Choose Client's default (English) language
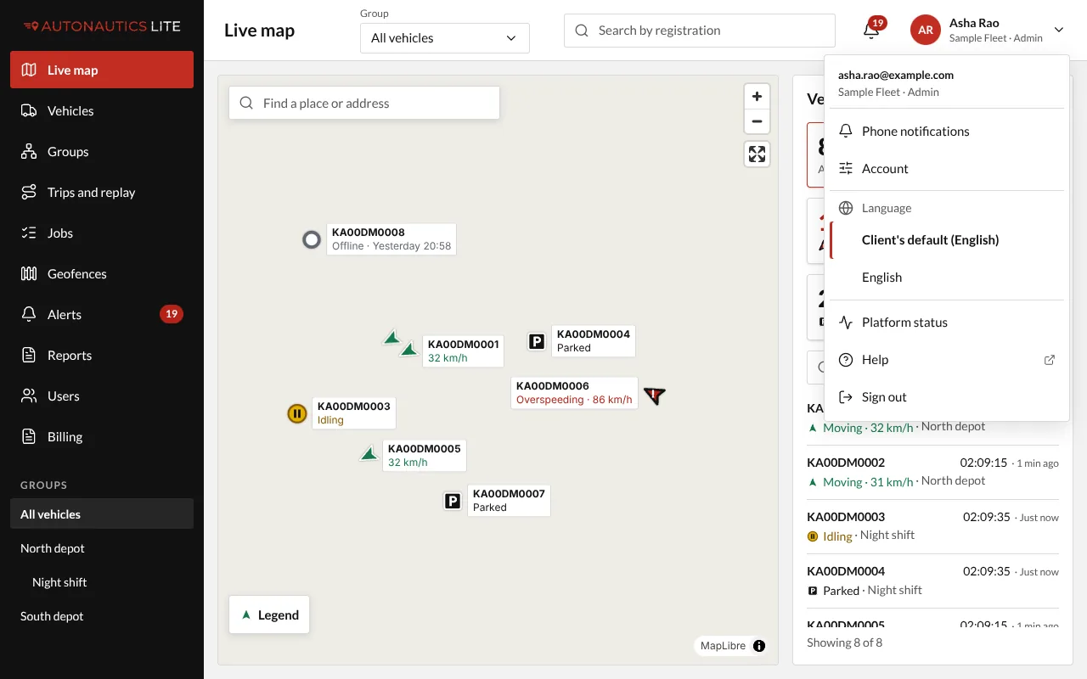The width and height of the screenshot is (1087, 679). 947,240
